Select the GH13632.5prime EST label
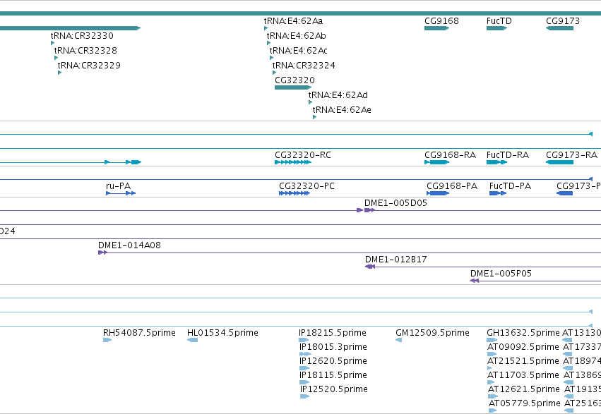The image size is (601, 414). (523, 333)
